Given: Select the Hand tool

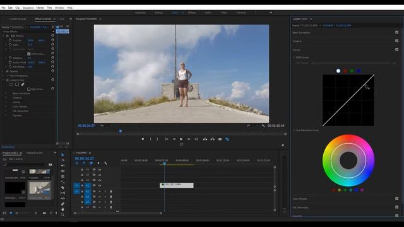Looking at the screenshot, I should point(62,209).
